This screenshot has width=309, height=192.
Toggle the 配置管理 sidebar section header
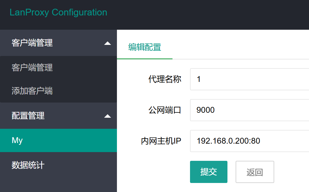coord(28,116)
